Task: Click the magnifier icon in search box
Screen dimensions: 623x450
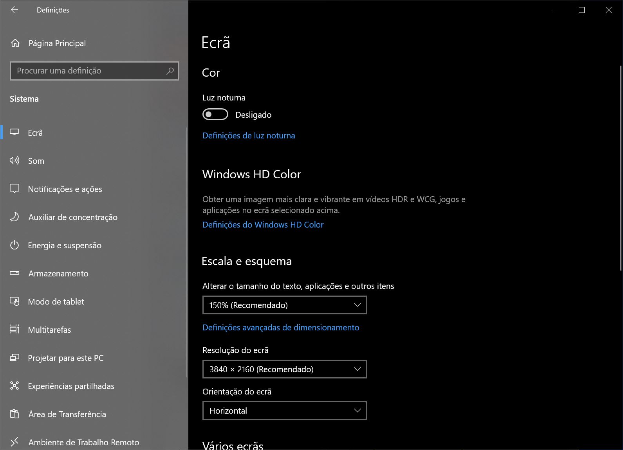Action: coord(170,71)
